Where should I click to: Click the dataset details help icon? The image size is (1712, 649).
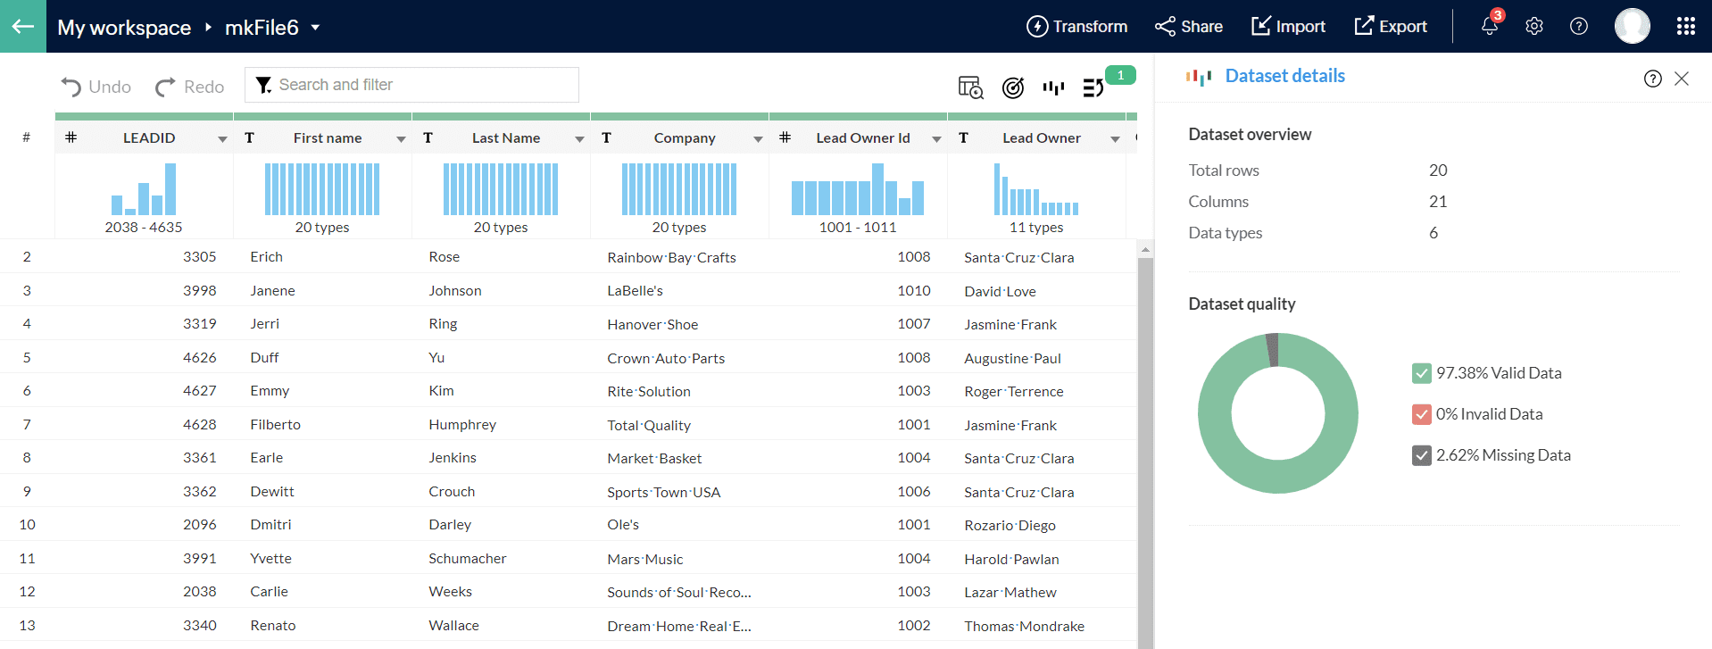pos(1652,79)
